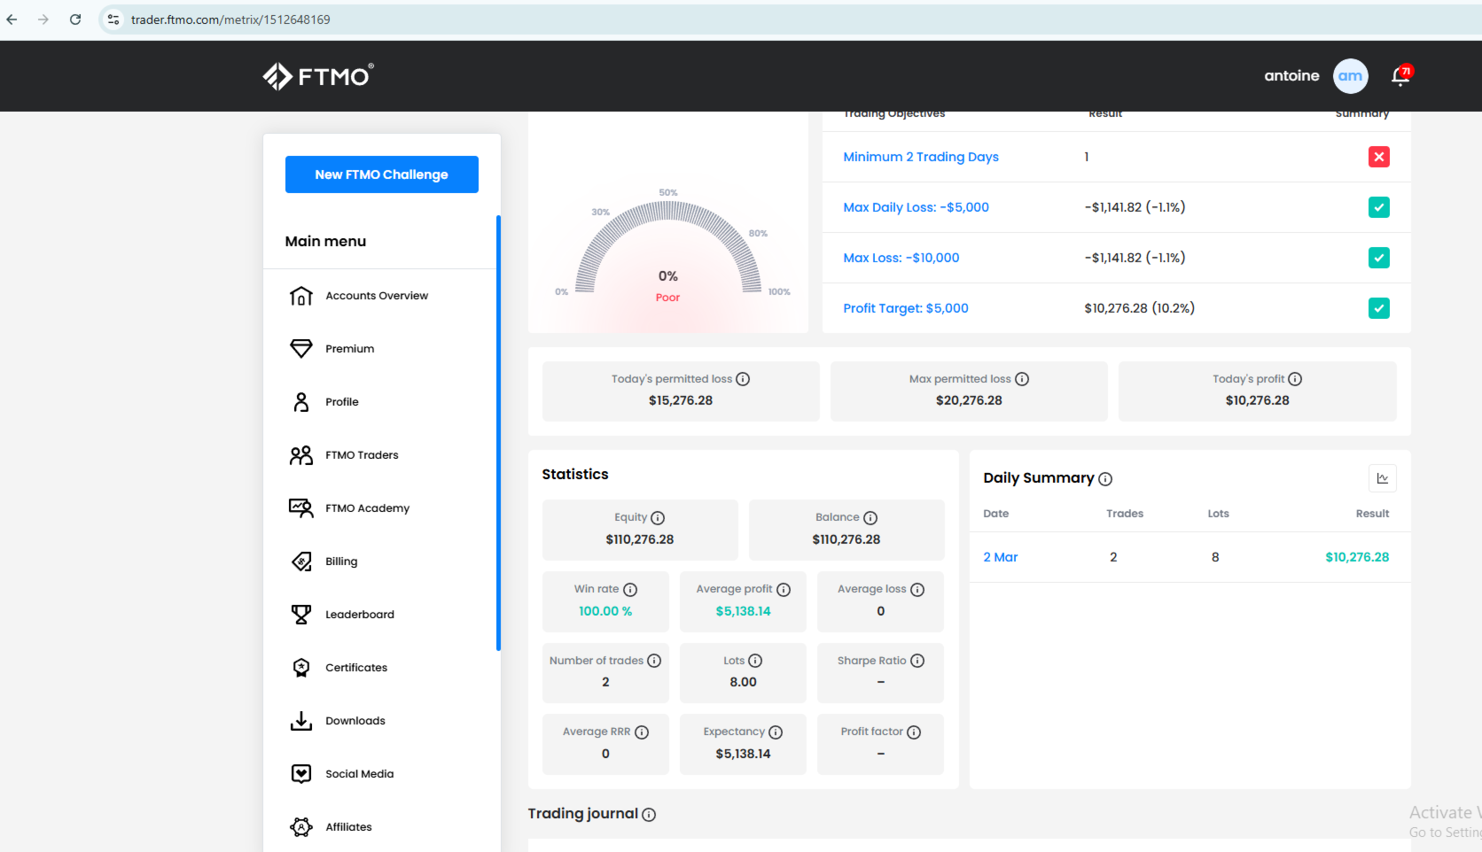
Task: Open the 'am' user avatar
Action: click(x=1350, y=76)
